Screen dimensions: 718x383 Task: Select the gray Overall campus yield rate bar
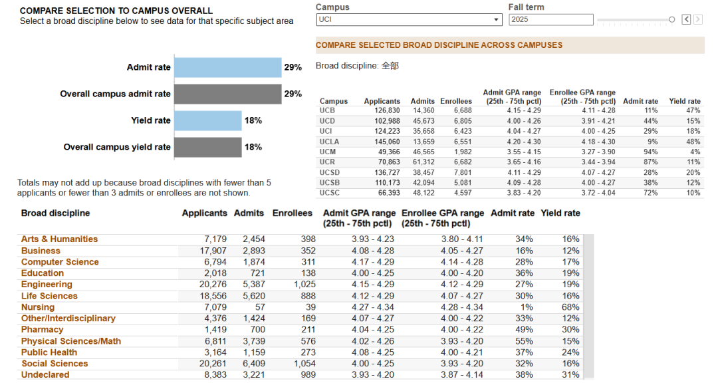(208, 147)
